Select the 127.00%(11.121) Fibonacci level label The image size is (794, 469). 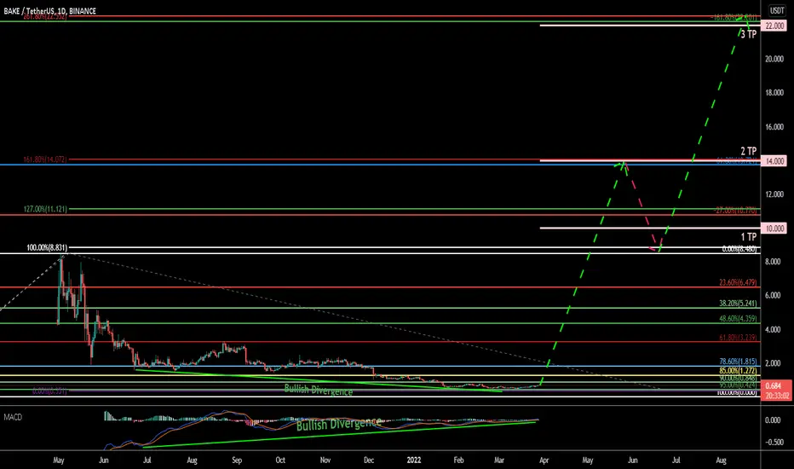[x=44, y=209]
